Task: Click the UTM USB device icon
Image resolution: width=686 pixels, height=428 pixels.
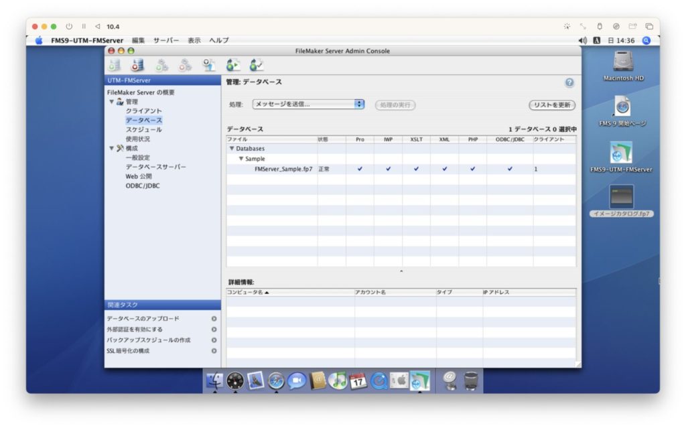Action: pyautogui.click(x=600, y=26)
